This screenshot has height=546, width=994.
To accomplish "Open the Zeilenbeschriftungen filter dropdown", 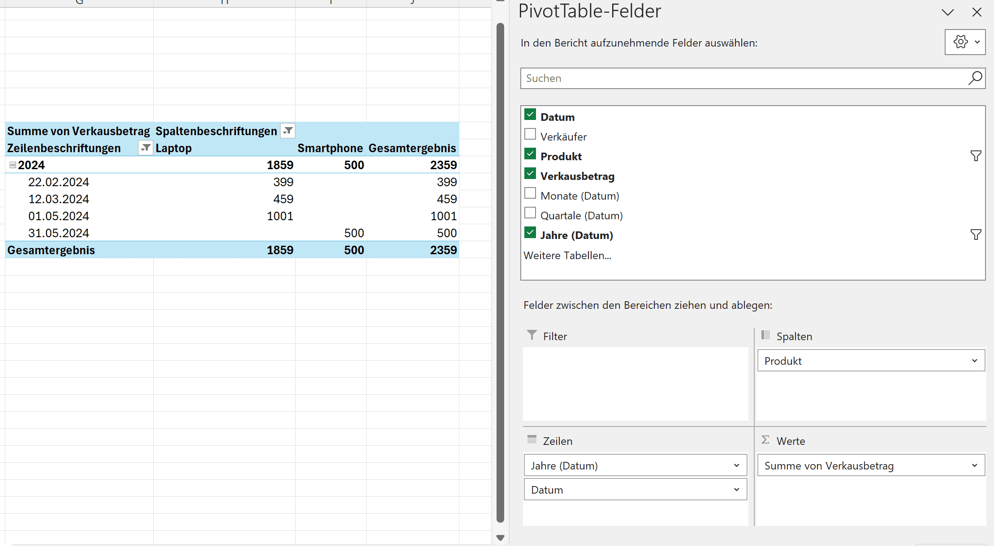I will coord(146,148).
